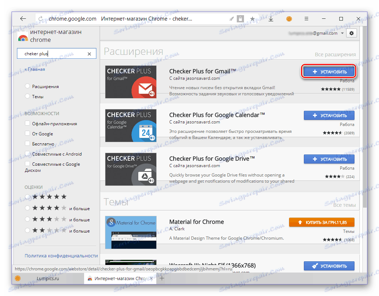This screenshot has height=296, width=379.
Task: Click the Drive extension rating count (224)
Action: [350, 177]
